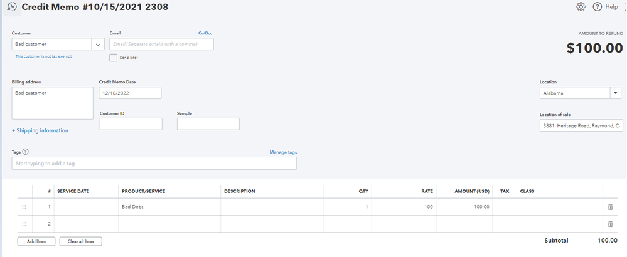
Task: Delete line 2 with trash icon
Action: 610,224
